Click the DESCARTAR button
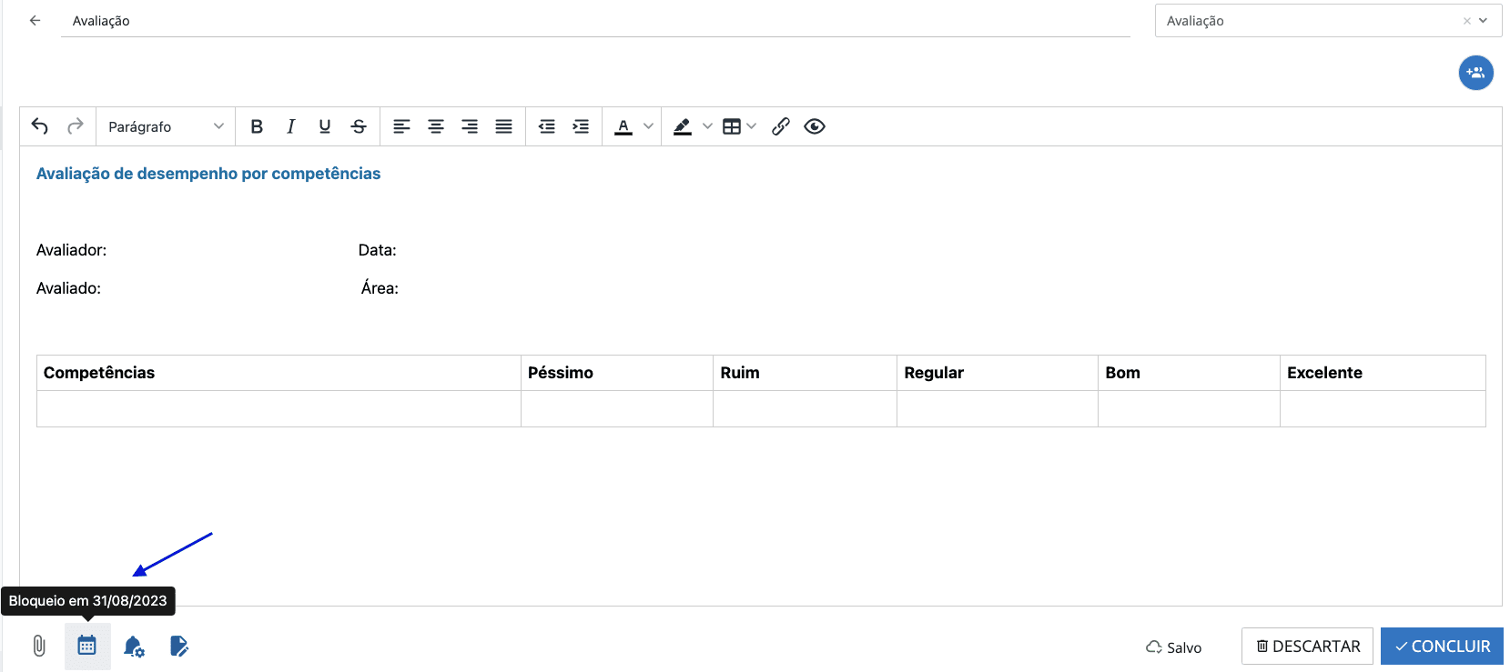This screenshot has height=672, width=1510. 1307,647
